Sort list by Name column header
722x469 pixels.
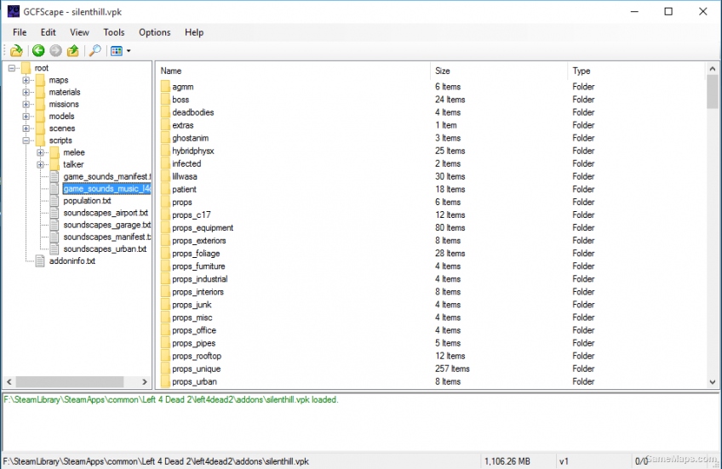pyautogui.click(x=294, y=71)
